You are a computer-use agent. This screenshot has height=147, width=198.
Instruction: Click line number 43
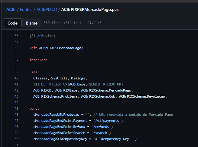pos(16,96)
